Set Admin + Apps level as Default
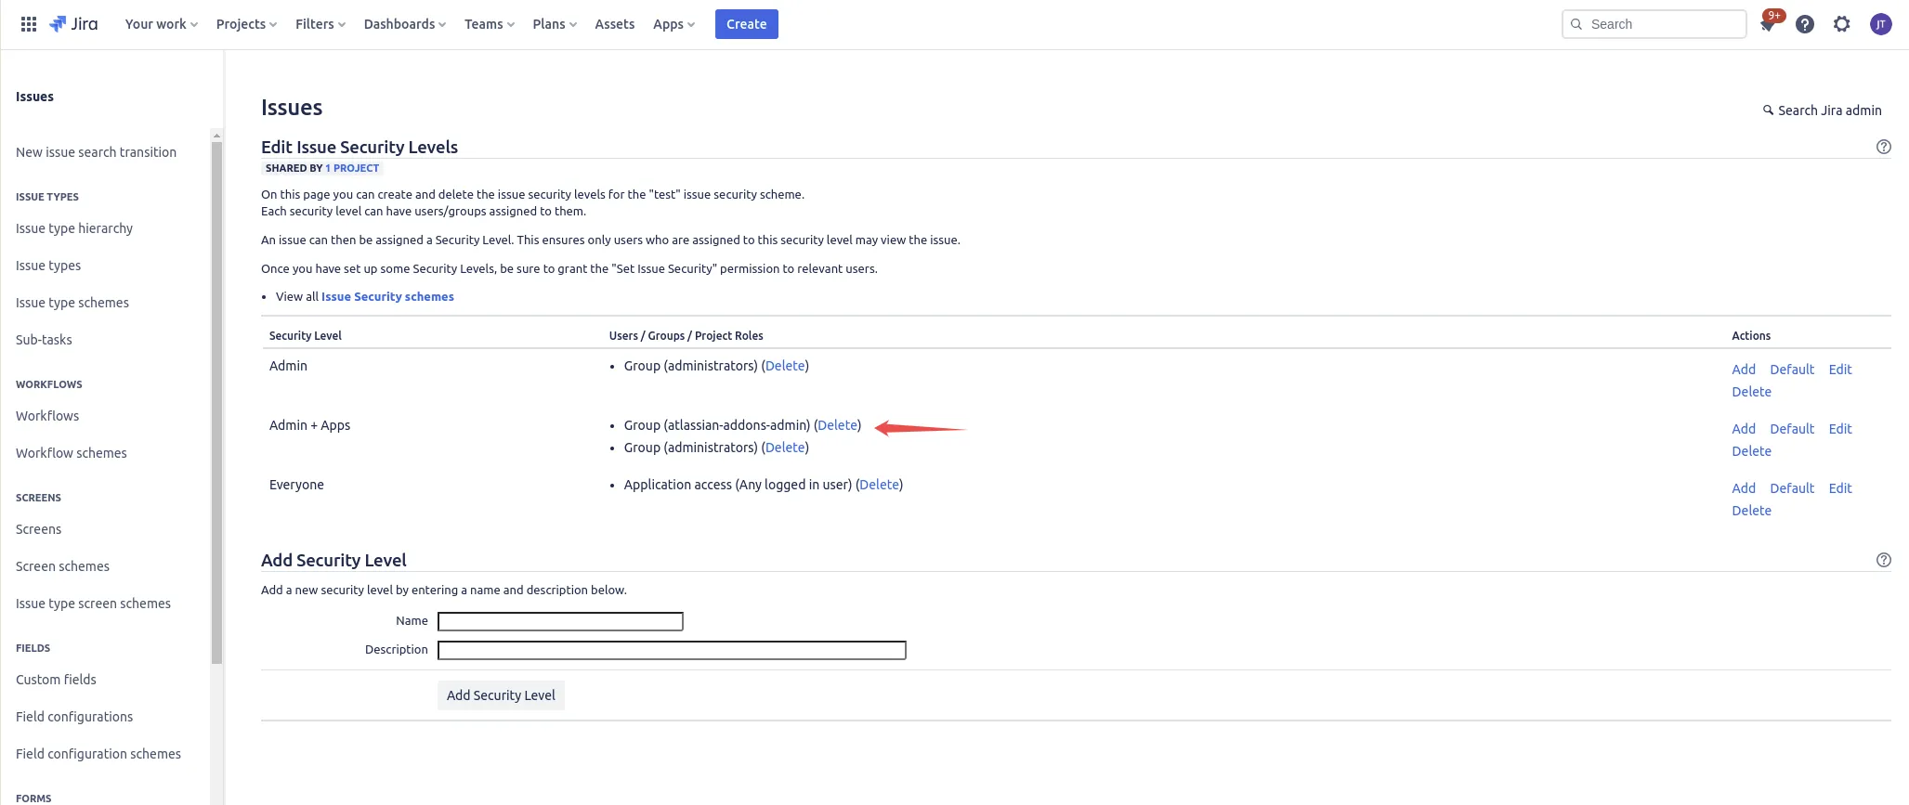This screenshot has width=1909, height=805. tap(1792, 429)
